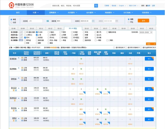Switch to the 03-15 date tab
This screenshot has height=129, width=165.
click(x=87, y=28)
